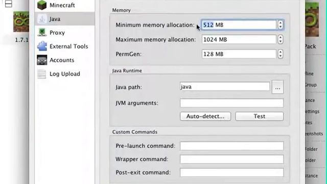327x184 pixels.
Task: Select the Java sidebar label
Action: point(55,19)
